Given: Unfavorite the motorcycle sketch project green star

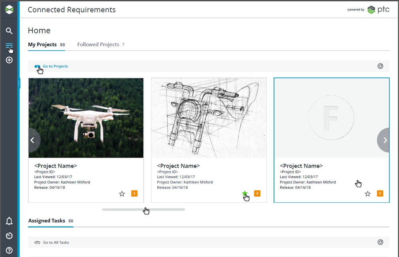Looking at the screenshot, I should click(245, 194).
